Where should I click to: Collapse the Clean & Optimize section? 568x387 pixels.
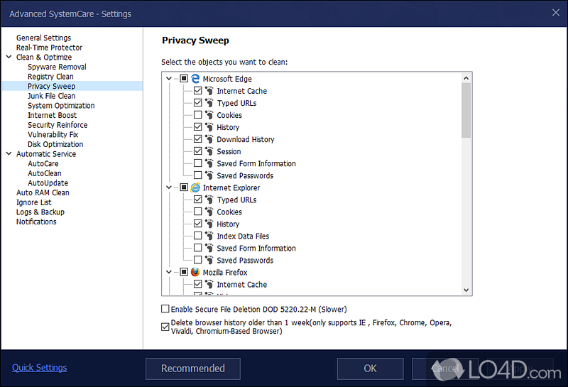tap(9, 57)
